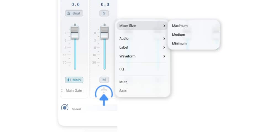Click the track options stepper icon in the blue circle
The image size is (266, 132).
104,90
